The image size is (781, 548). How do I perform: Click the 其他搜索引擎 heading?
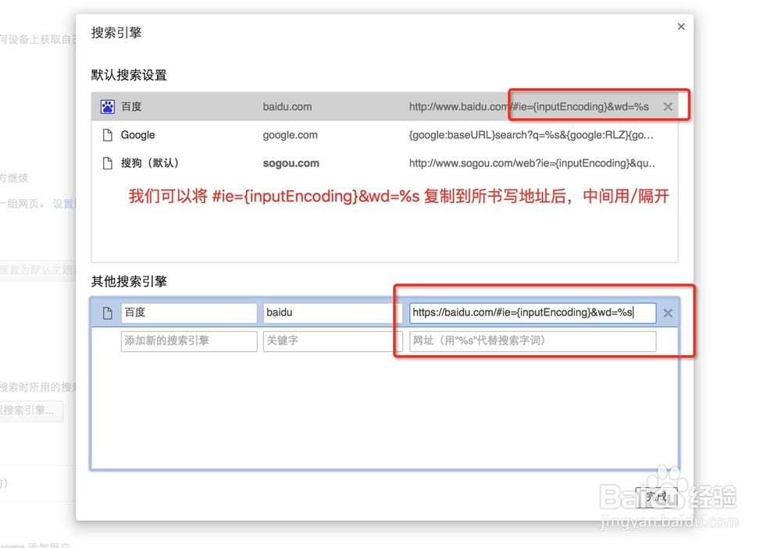(x=129, y=282)
